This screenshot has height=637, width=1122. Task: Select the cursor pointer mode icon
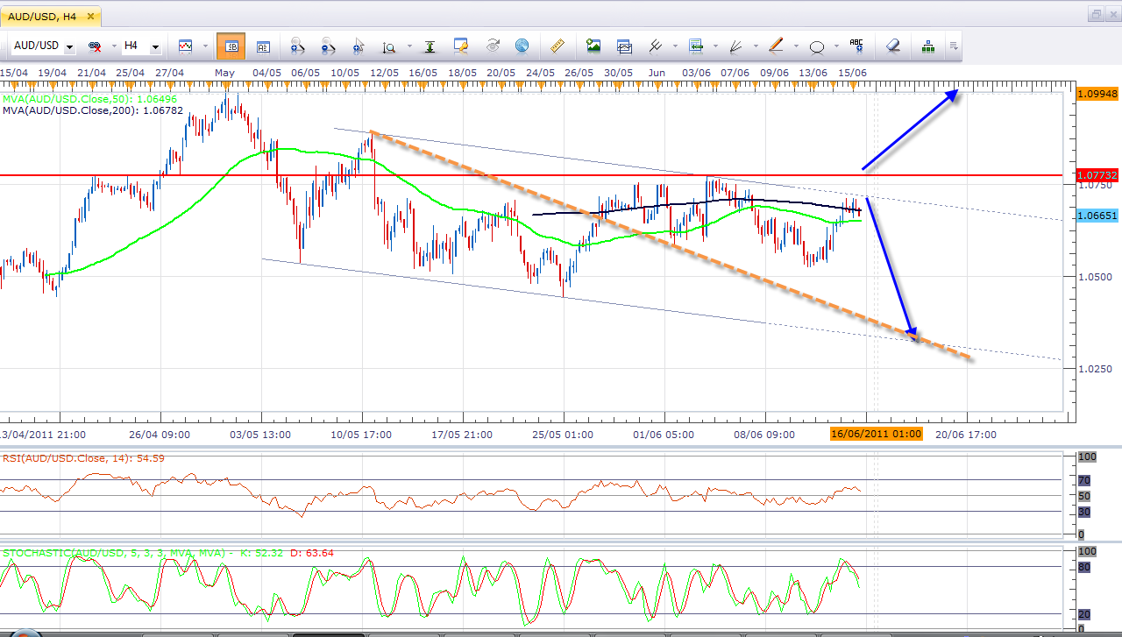pos(359,46)
